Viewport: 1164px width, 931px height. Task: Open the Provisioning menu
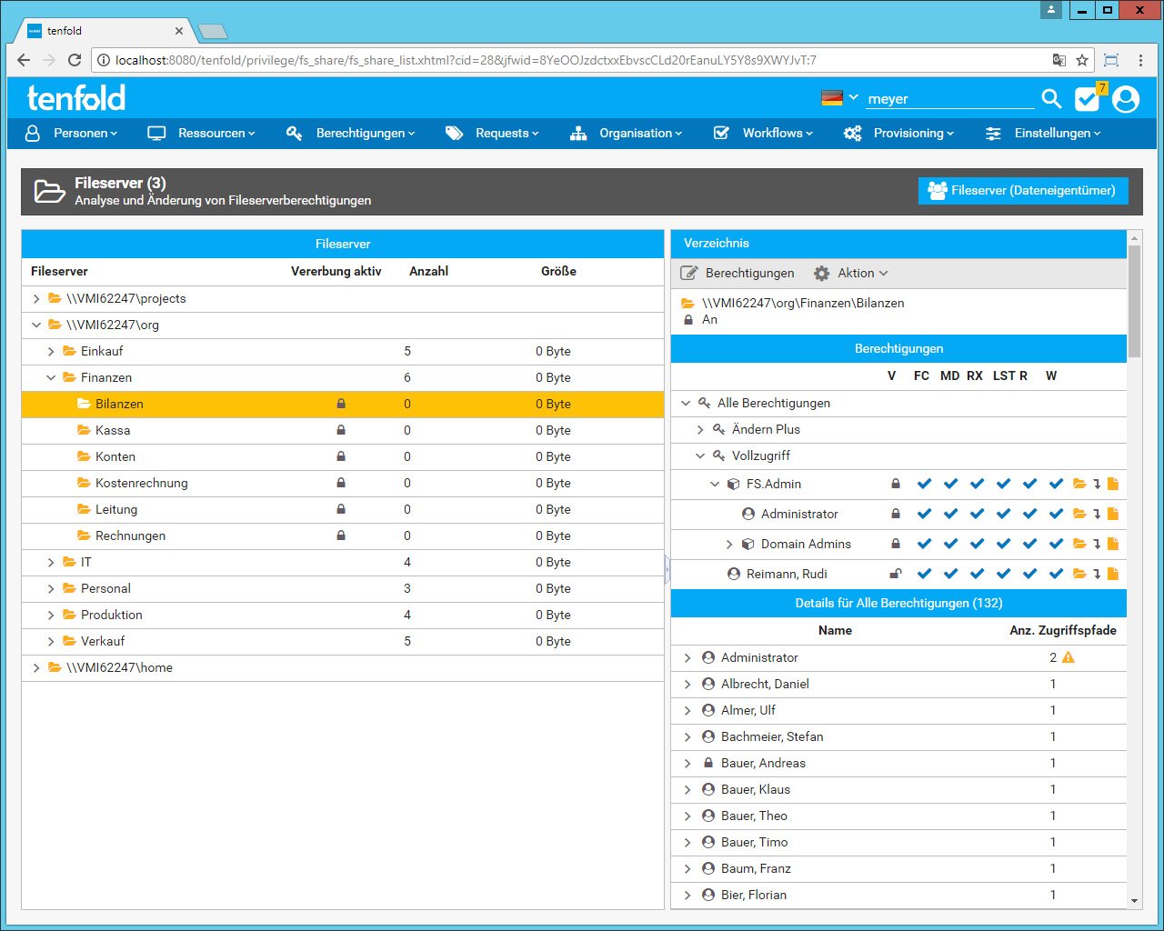pos(899,133)
